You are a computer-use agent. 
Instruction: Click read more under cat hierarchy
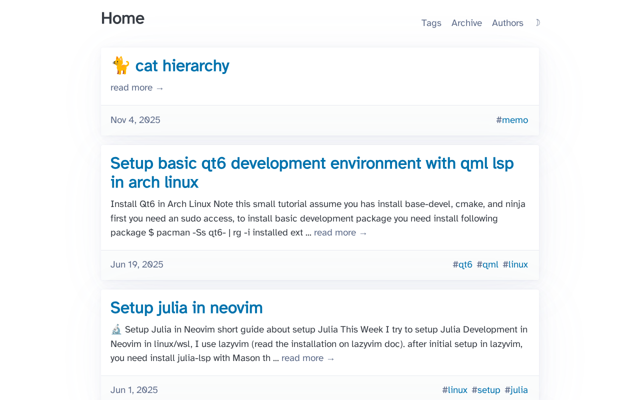(137, 88)
